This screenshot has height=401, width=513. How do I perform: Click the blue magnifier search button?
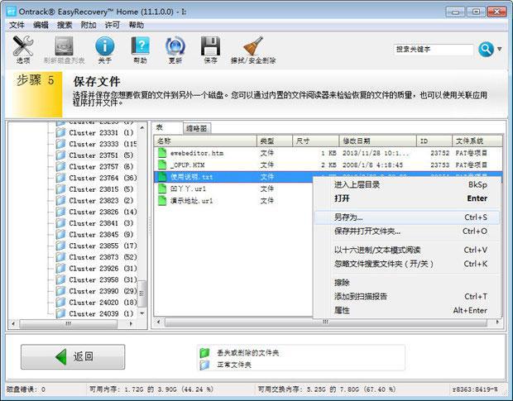pyautogui.click(x=486, y=50)
